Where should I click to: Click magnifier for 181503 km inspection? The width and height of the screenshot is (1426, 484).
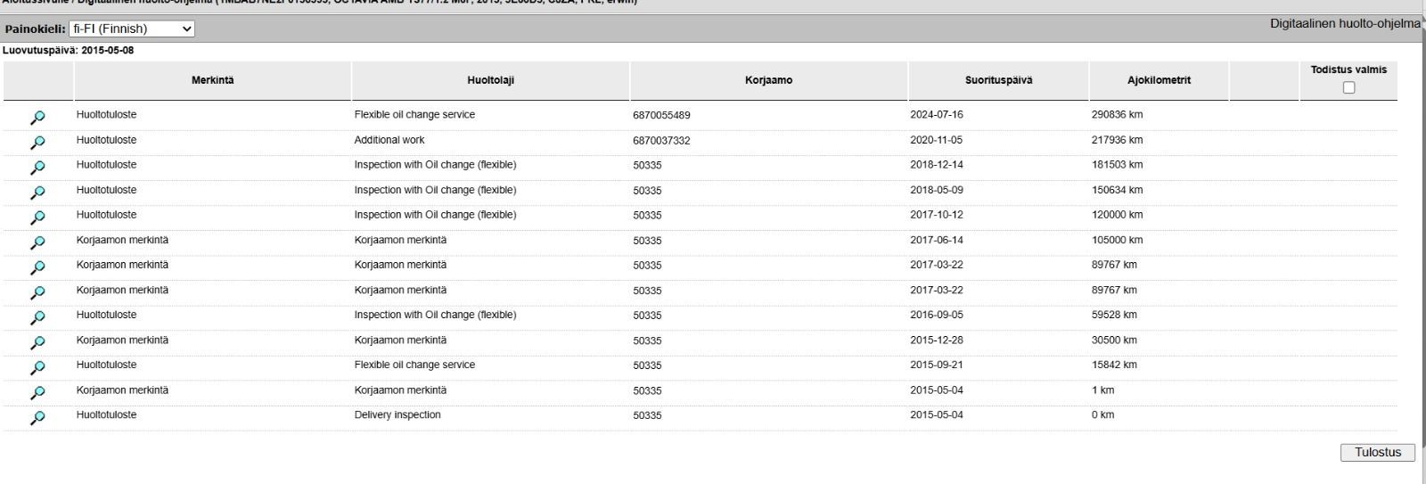point(37,168)
